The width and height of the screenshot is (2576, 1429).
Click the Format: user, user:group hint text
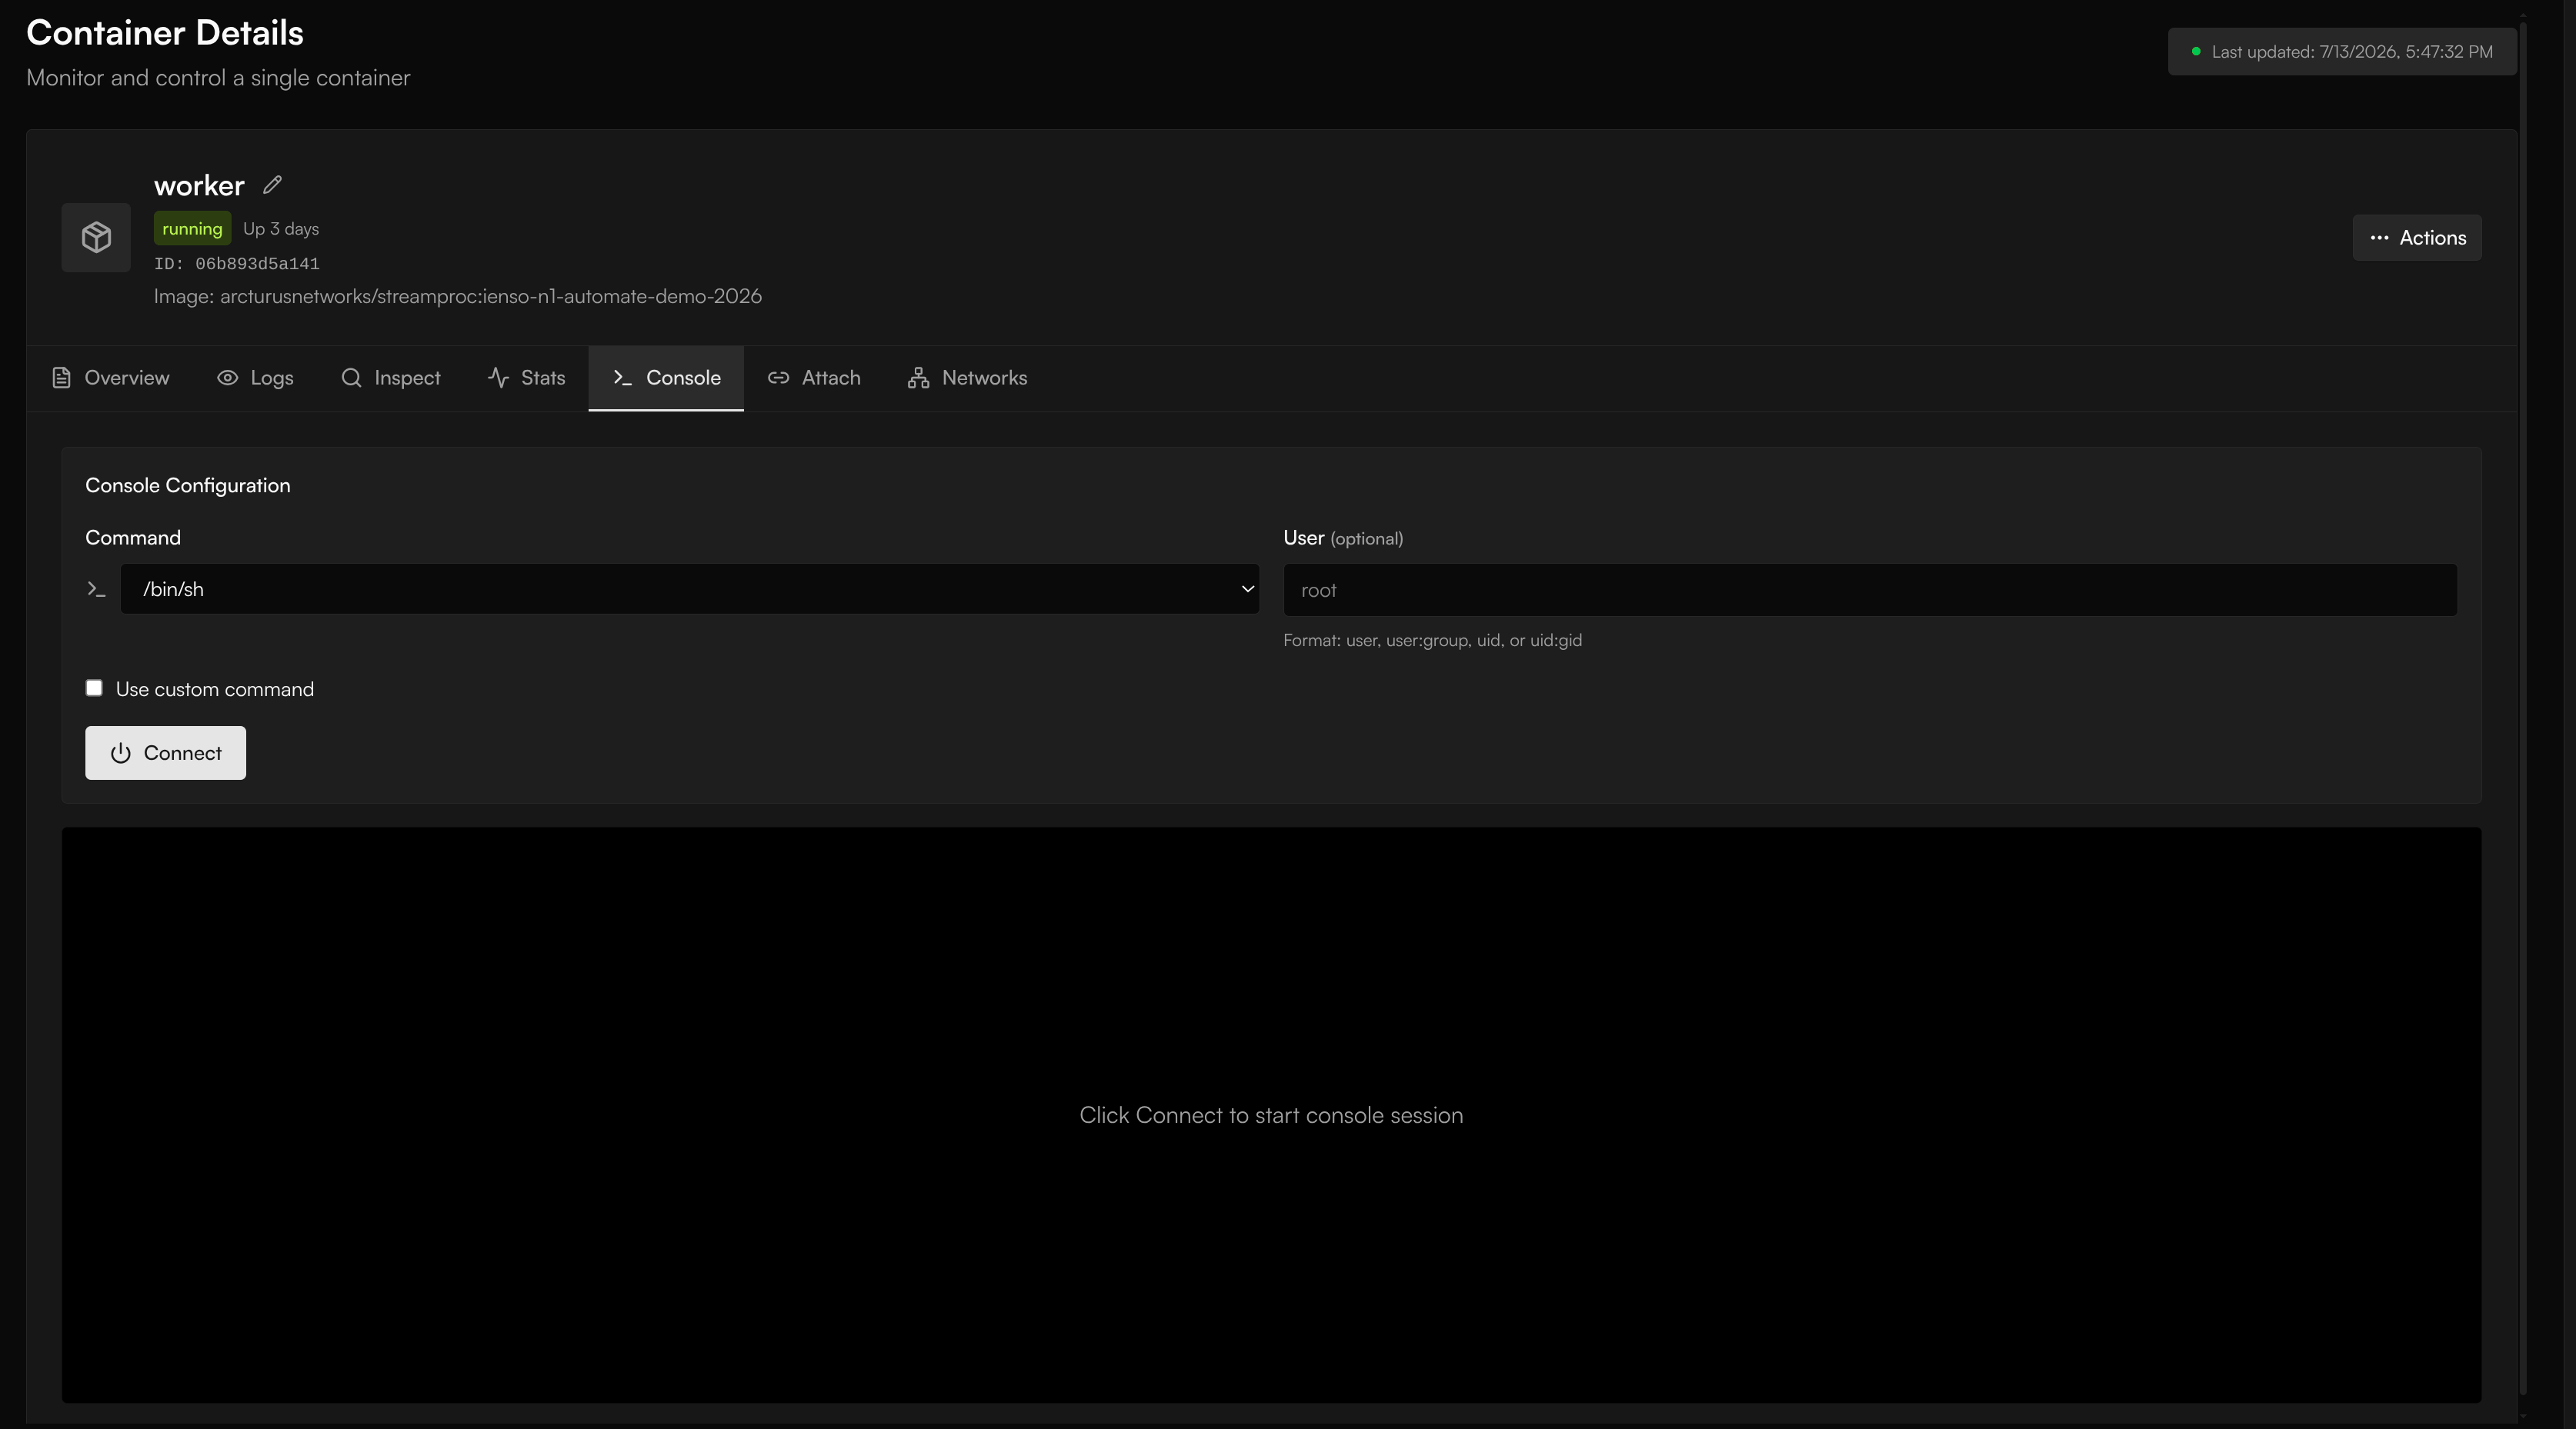(x=1432, y=641)
